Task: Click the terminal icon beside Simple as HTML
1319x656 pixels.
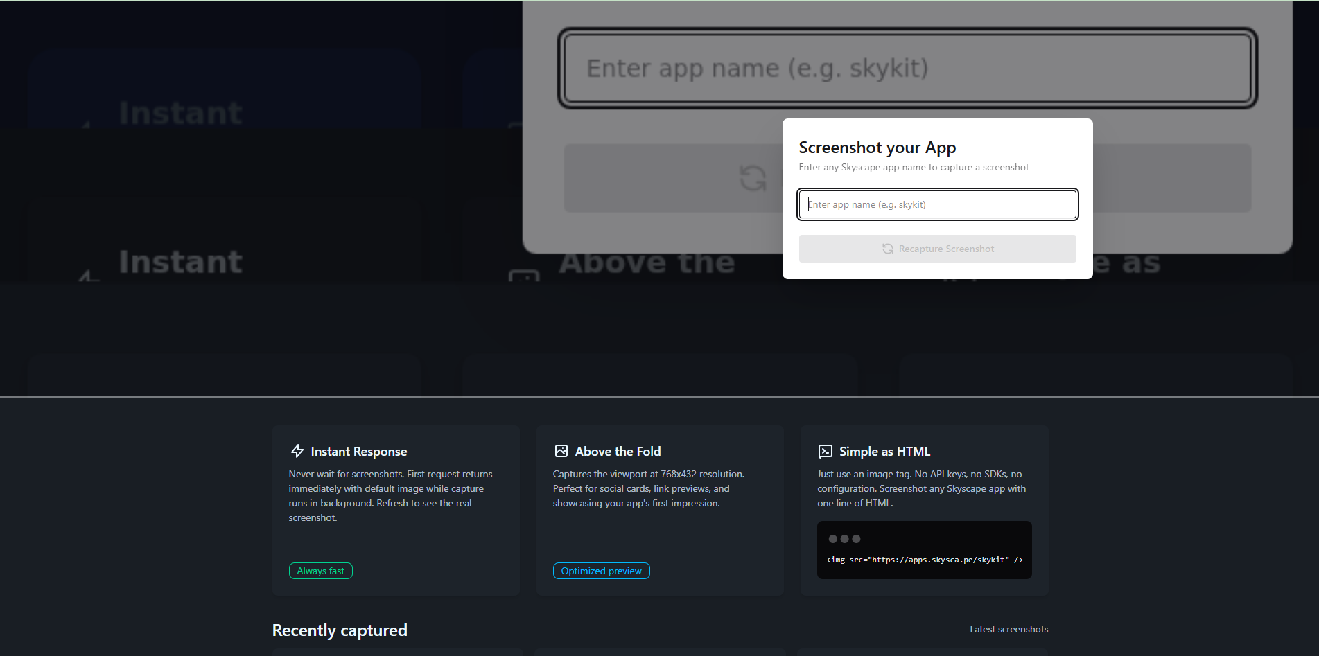Action: click(825, 452)
